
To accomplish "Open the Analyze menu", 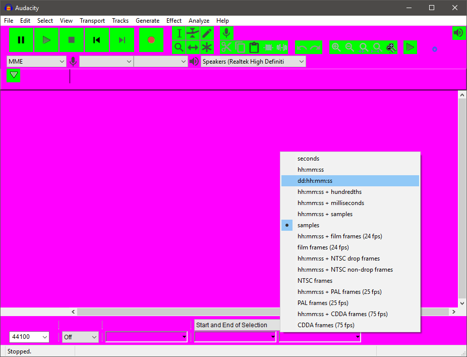I will pyautogui.click(x=199, y=21).
